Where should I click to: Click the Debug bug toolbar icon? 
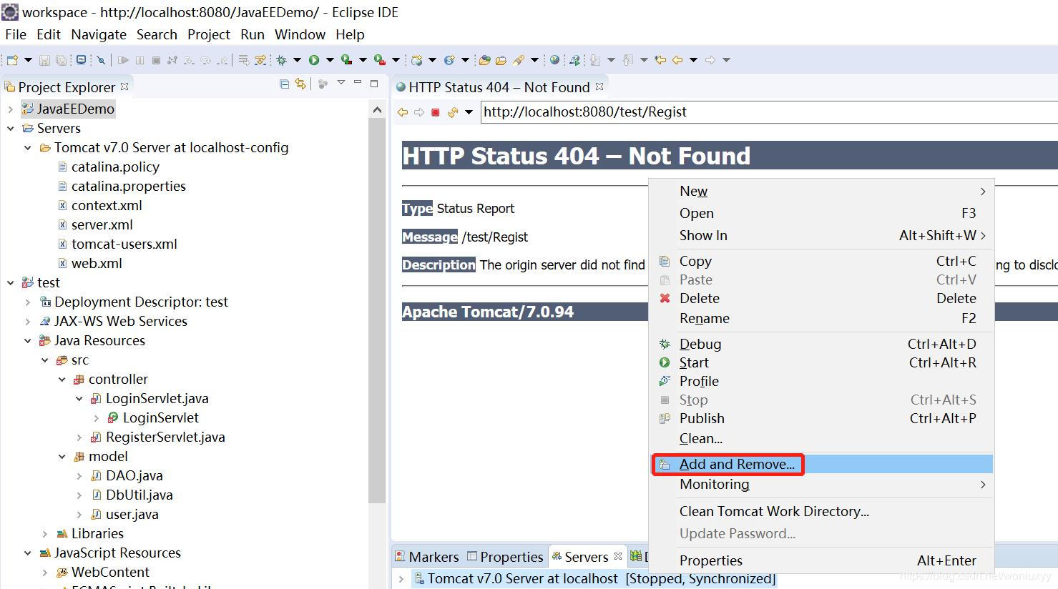[281, 60]
